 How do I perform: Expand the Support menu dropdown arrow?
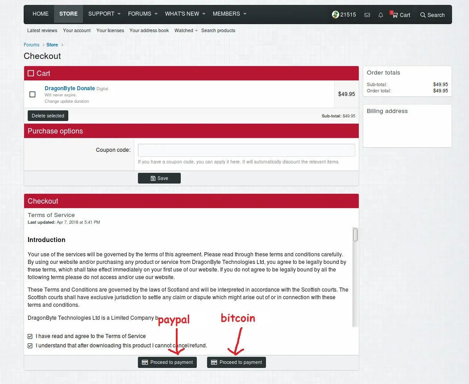[119, 14]
